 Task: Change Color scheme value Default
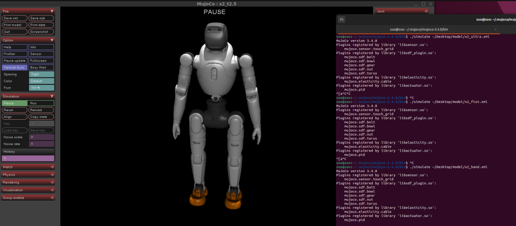(x=42, y=81)
